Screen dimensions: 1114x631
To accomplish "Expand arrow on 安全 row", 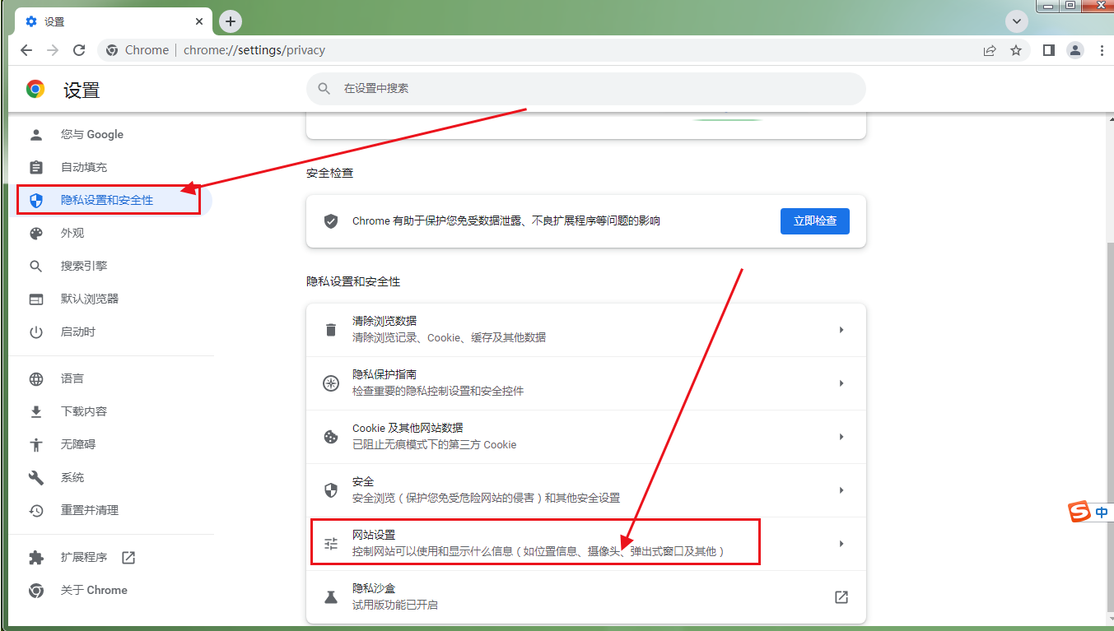I will (841, 490).
